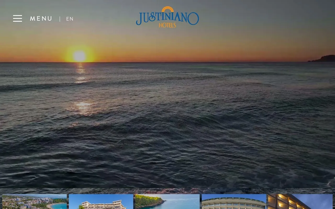The image size is (335, 209).
Task: Open the curved hotel facade thumbnail
Action: click(x=234, y=201)
